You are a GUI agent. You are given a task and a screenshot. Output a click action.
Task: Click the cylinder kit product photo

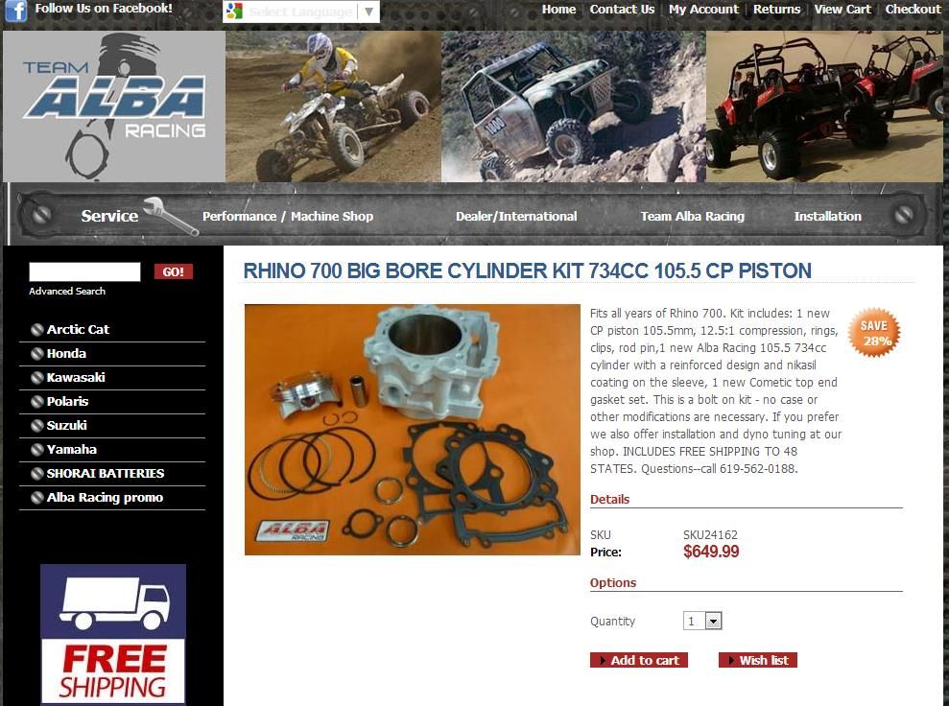pyautogui.click(x=413, y=430)
